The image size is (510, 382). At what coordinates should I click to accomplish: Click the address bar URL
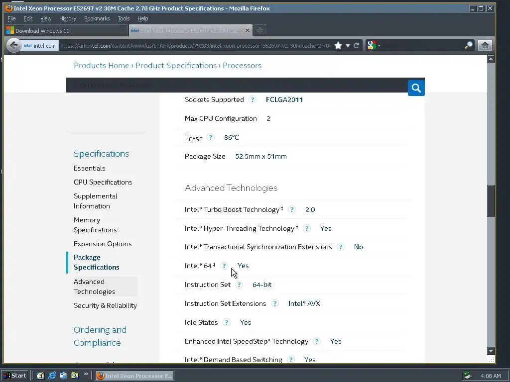[x=195, y=45]
